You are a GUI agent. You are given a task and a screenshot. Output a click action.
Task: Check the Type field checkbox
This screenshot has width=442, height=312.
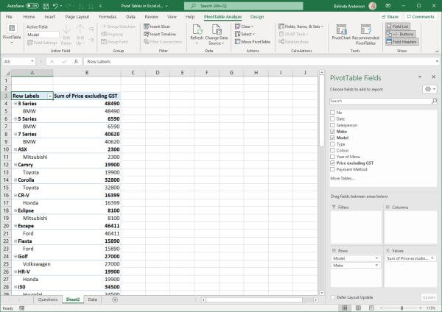pos(333,144)
